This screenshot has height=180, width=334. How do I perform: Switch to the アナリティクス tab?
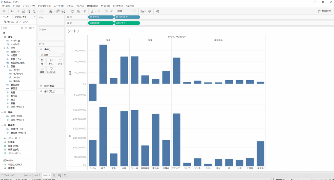tap(20, 17)
